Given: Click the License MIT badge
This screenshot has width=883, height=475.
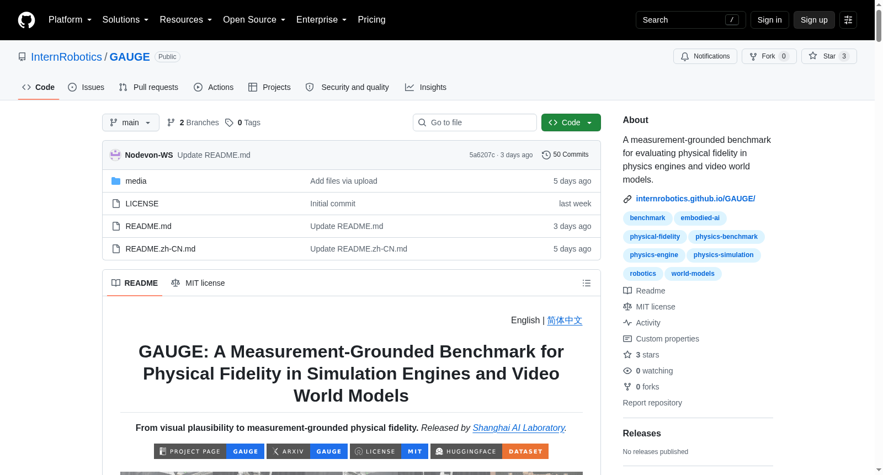Looking at the screenshot, I should (389, 451).
